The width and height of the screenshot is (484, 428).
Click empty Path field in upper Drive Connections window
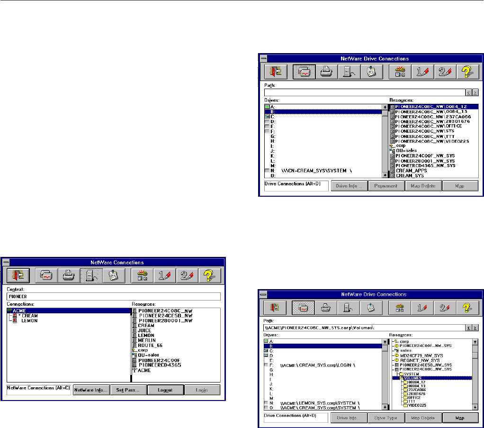click(365, 92)
